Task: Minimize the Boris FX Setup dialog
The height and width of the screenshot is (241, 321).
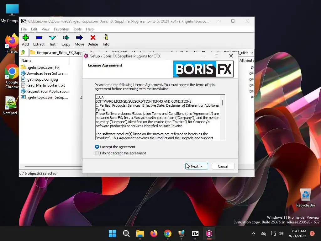Action: [203, 56]
